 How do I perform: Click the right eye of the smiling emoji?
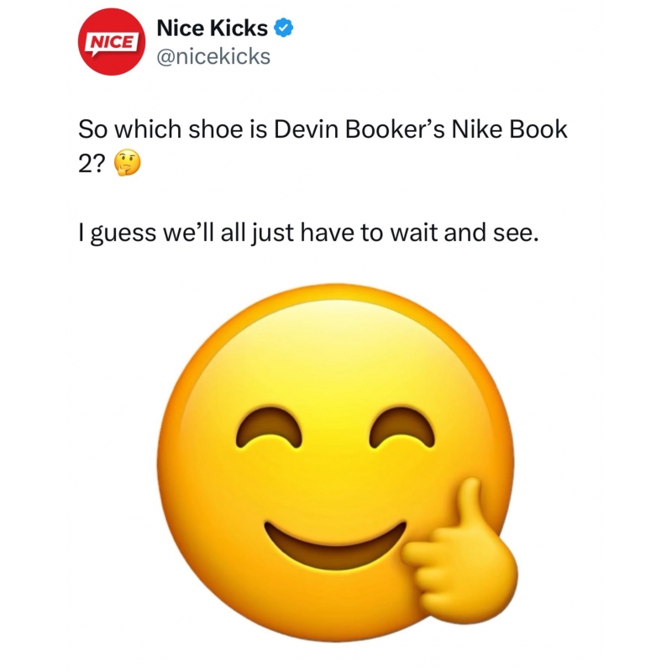click(402, 428)
